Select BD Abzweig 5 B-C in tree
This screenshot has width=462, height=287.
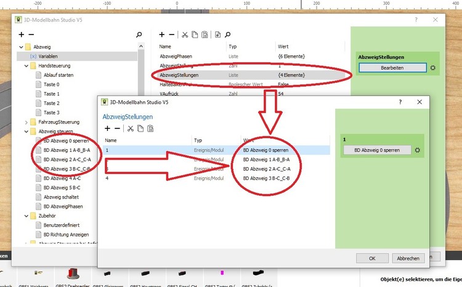62,187
